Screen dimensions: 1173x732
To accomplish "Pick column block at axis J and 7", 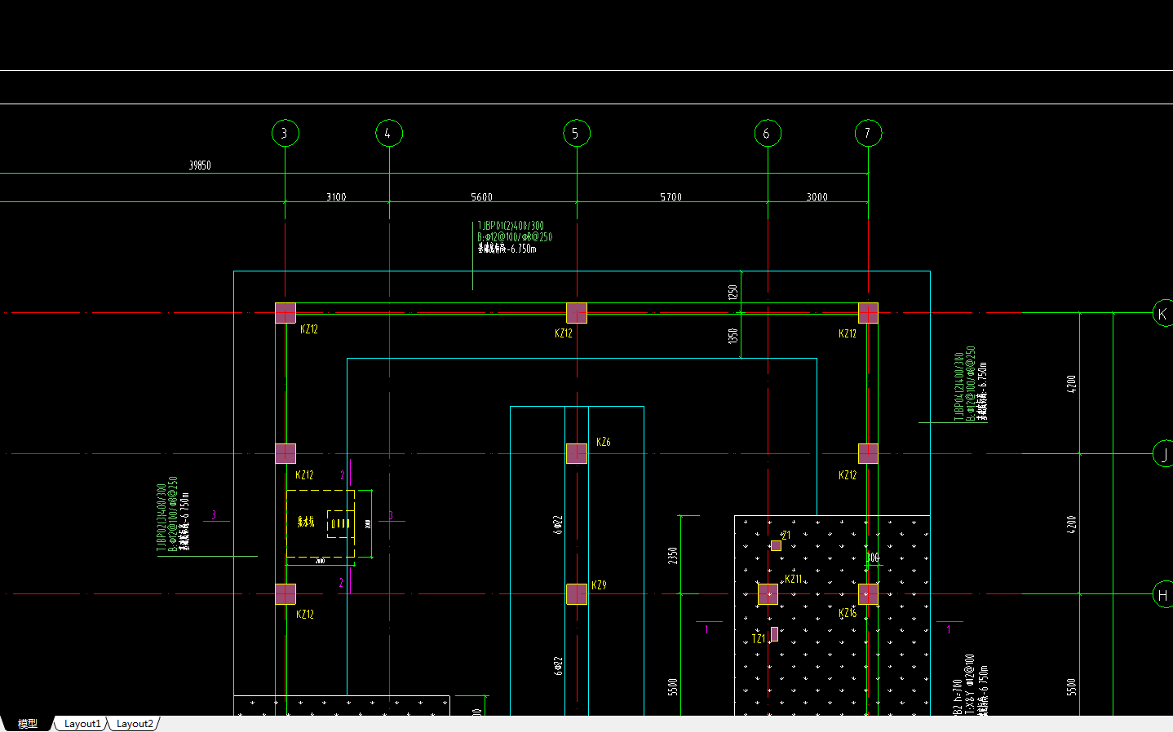I will (x=868, y=453).
